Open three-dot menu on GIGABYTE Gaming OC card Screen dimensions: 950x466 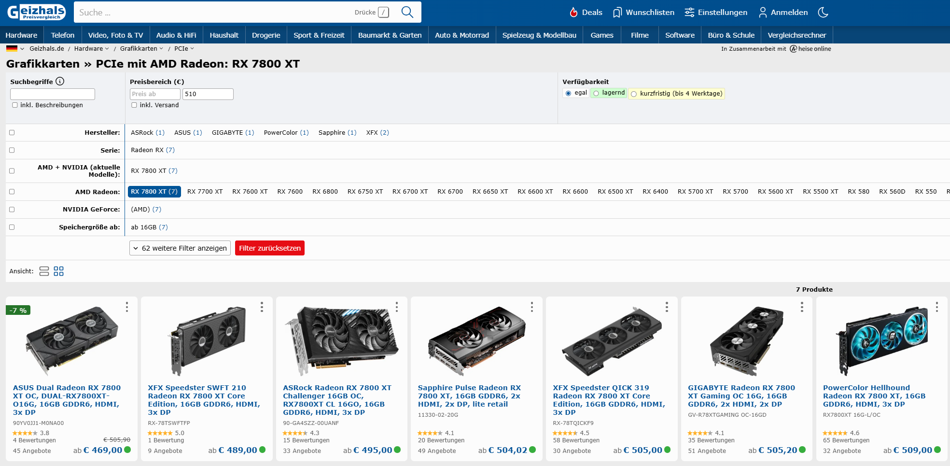[x=802, y=307]
